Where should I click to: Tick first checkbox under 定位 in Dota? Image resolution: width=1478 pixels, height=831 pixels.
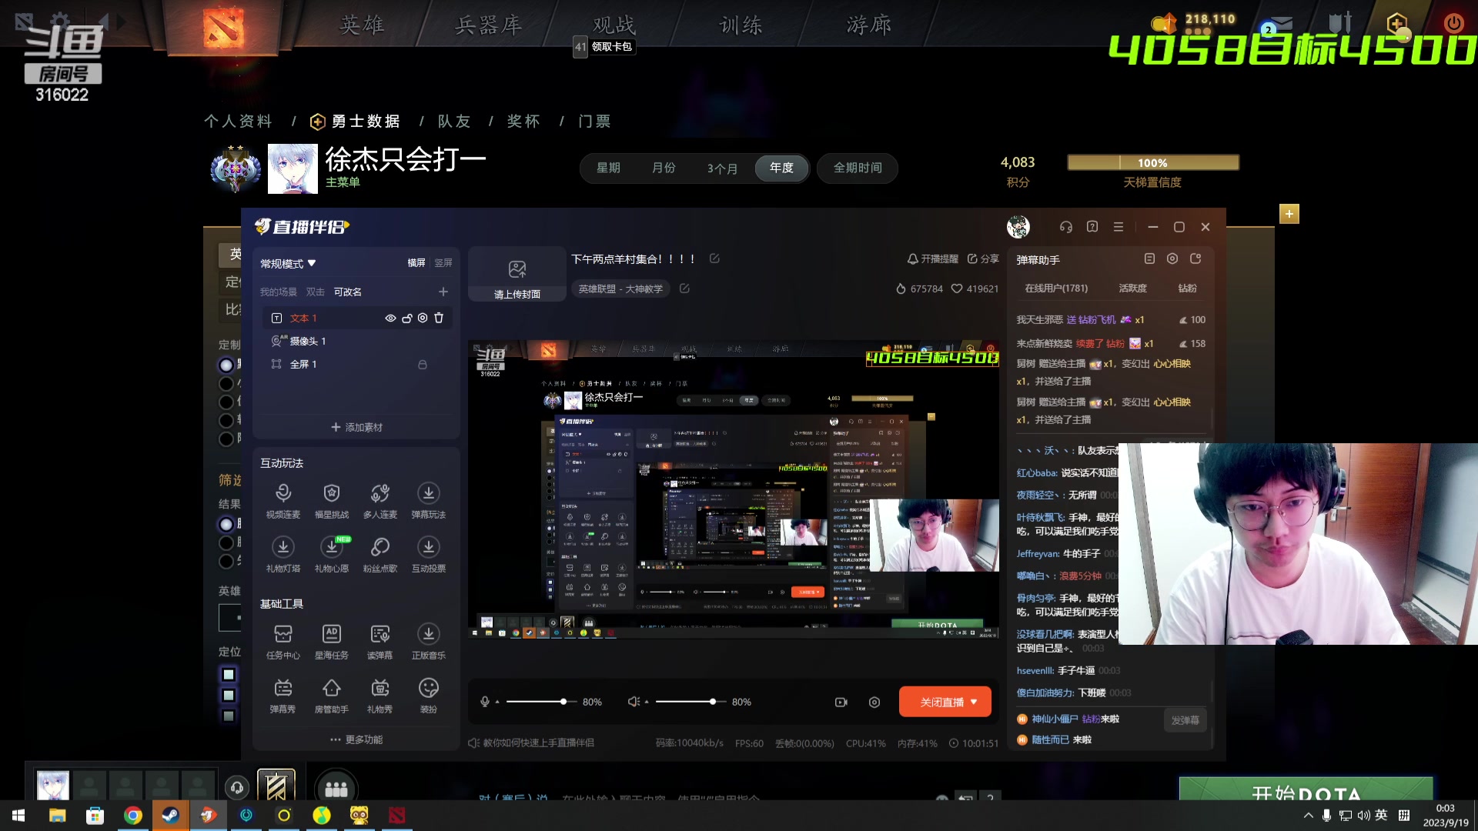[229, 675]
